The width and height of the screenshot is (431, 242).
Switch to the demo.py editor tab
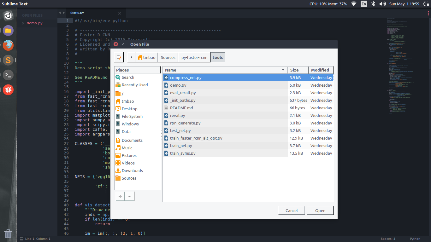tap(77, 13)
